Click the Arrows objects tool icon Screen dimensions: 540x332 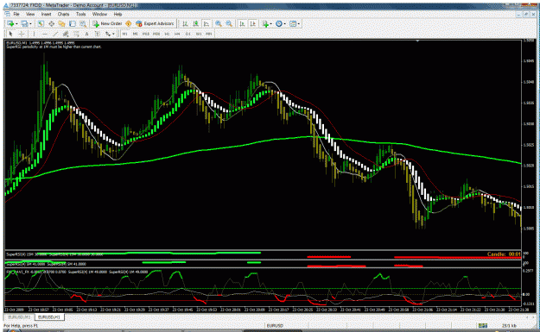coord(108,34)
